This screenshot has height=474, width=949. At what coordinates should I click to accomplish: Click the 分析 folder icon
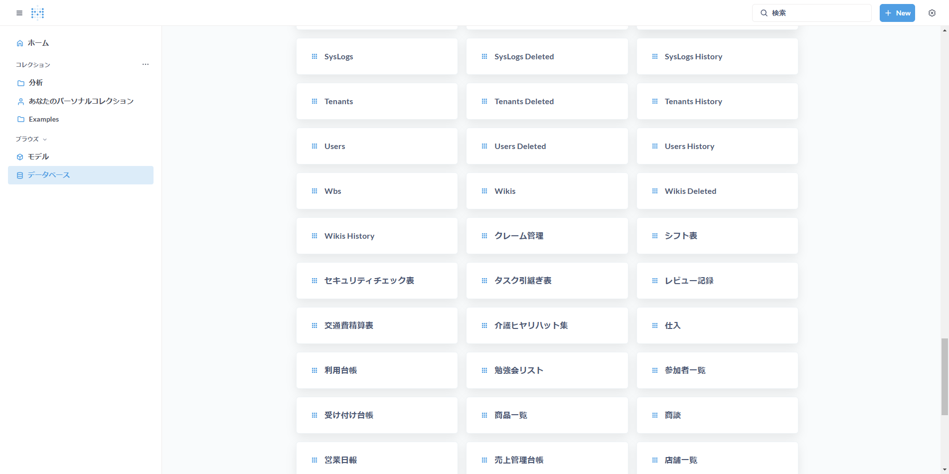tap(21, 83)
